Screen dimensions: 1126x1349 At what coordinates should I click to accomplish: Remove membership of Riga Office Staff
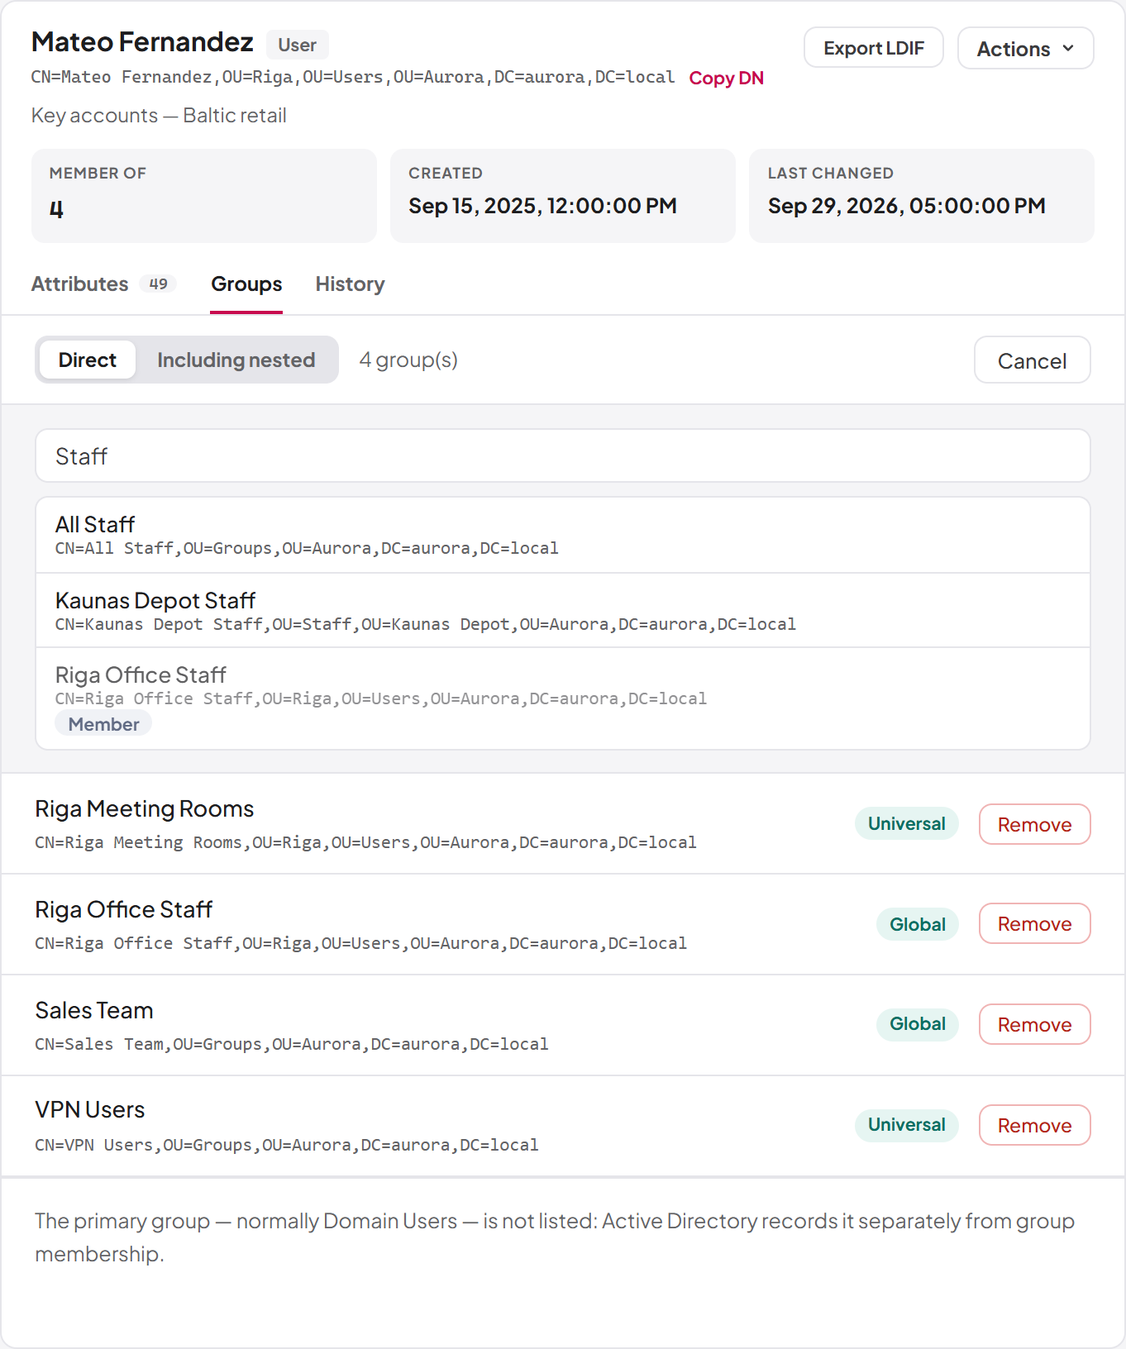tap(1034, 923)
